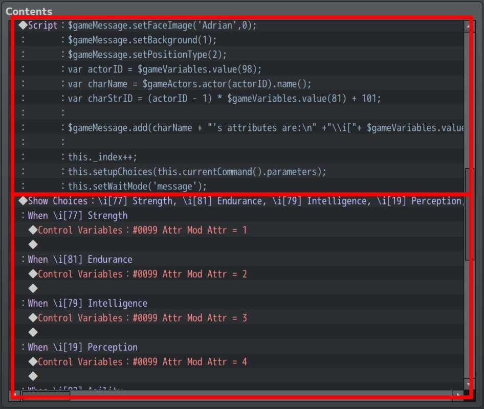The width and height of the screenshot is (484, 409).
Task: Click the horizontal scrollbar right arrow
Action: [458, 395]
